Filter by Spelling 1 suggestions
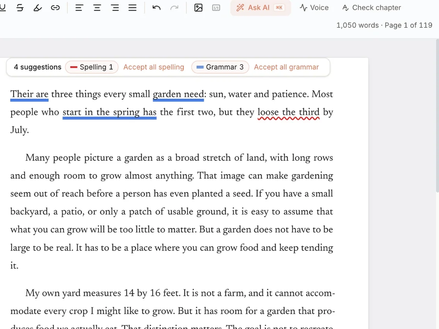 92,67
